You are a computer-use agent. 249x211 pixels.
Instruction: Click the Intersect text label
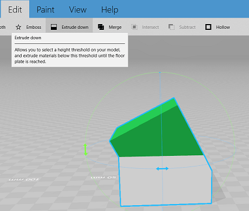point(150,27)
